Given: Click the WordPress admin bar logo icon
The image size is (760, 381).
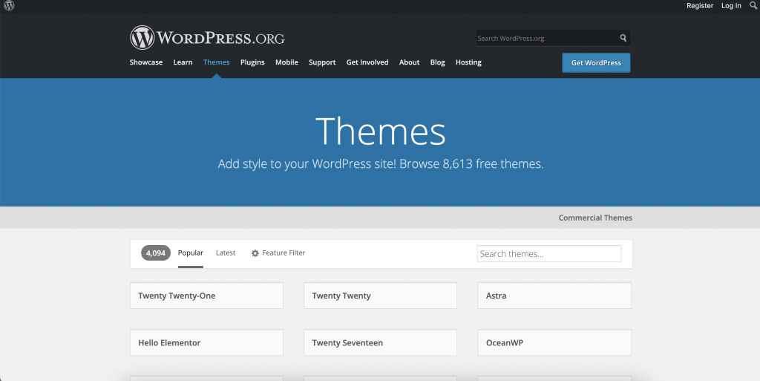Looking at the screenshot, I should click(x=9, y=5).
